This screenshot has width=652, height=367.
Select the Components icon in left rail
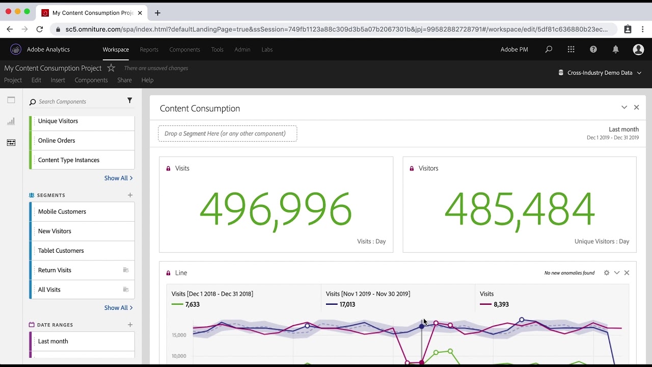[11, 143]
